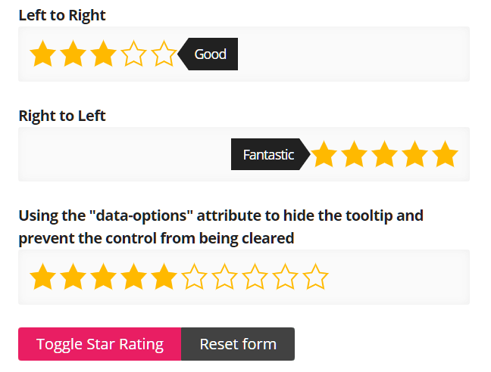The width and height of the screenshot is (491, 372).
Task: Click the Reset form button
Action: pos(238,344)
